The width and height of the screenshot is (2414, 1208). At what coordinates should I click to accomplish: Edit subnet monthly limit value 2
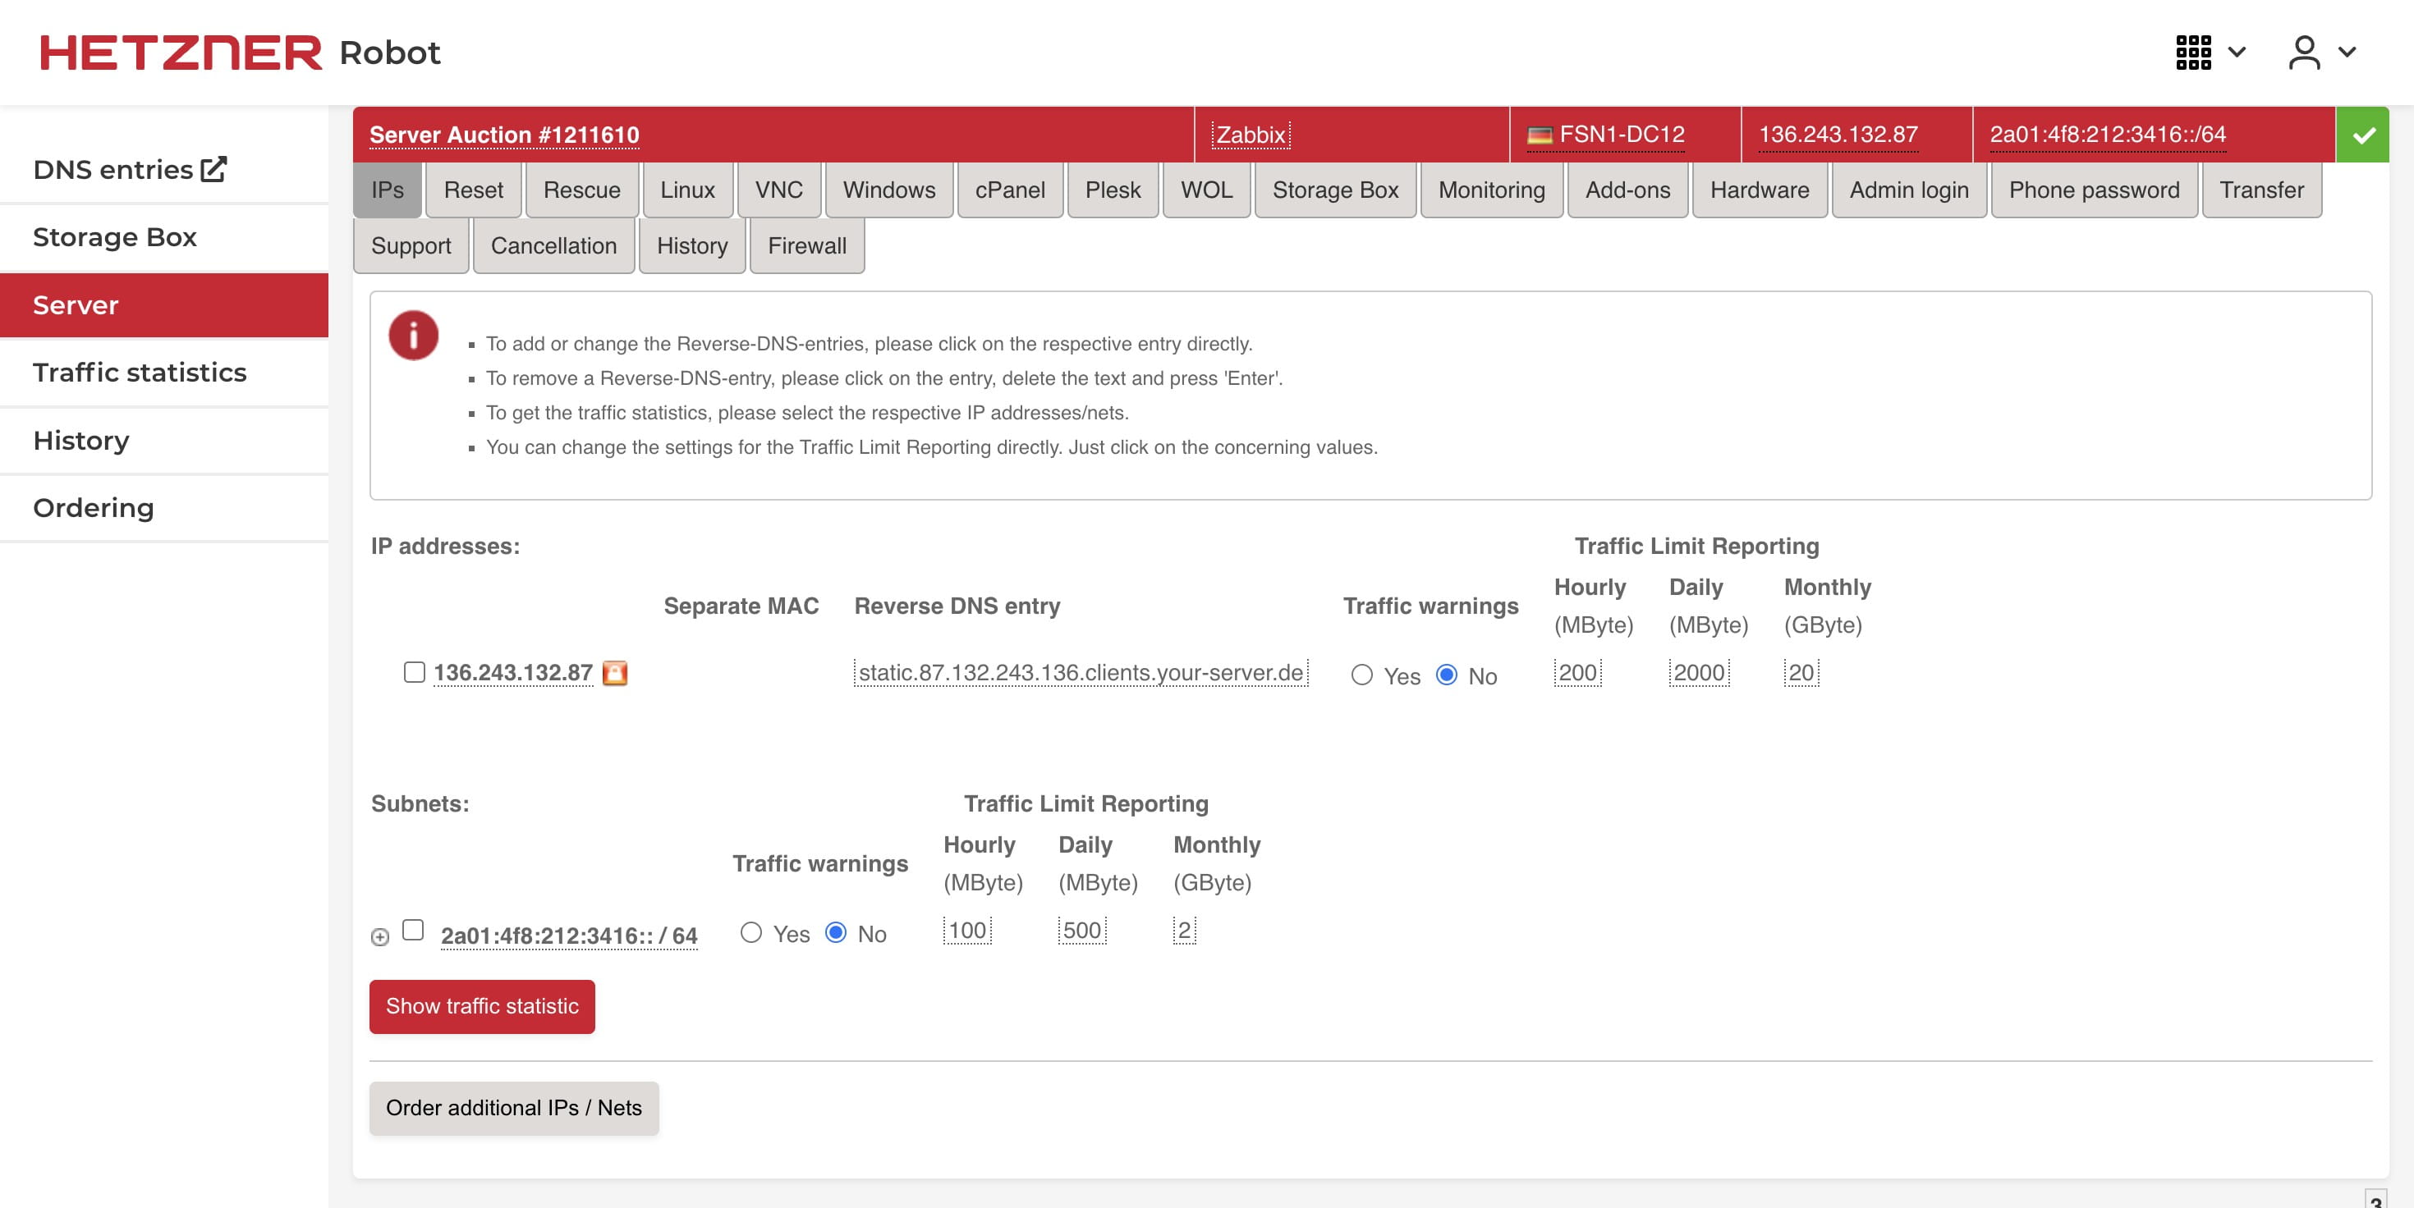[x=1185, y=931]
